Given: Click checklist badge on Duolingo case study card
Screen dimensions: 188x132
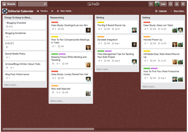Looking at the screenshot, I should (61, 29).
